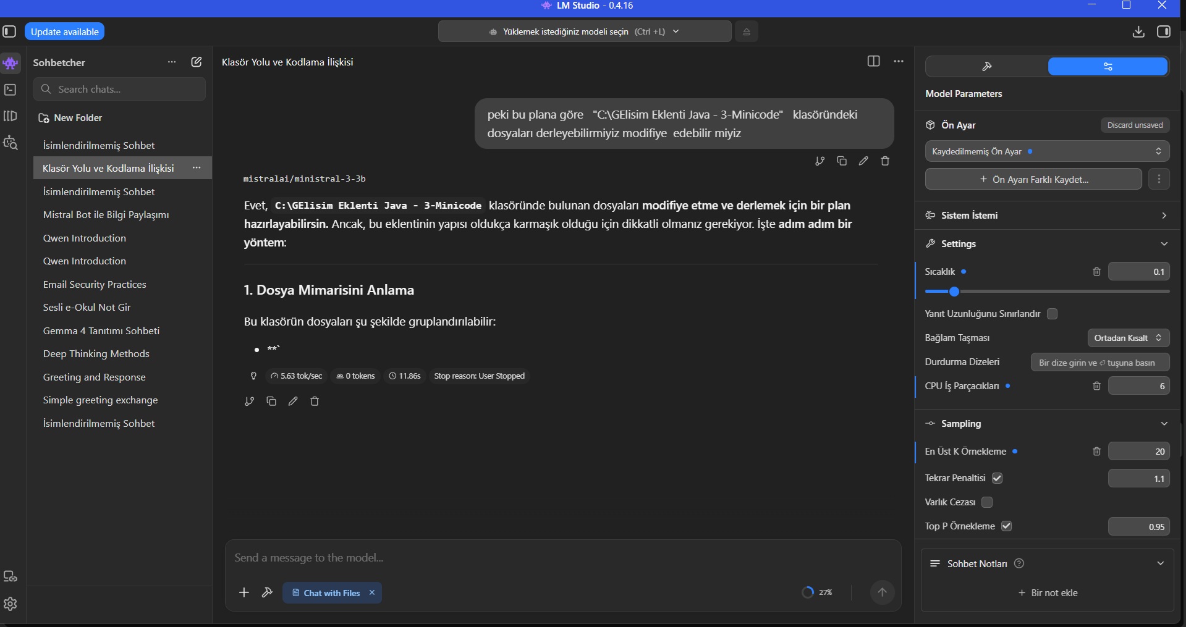Screen dimensions: 1186x627
Task: Switch to the model parameters sliders tab
Action: point(1108,67)
